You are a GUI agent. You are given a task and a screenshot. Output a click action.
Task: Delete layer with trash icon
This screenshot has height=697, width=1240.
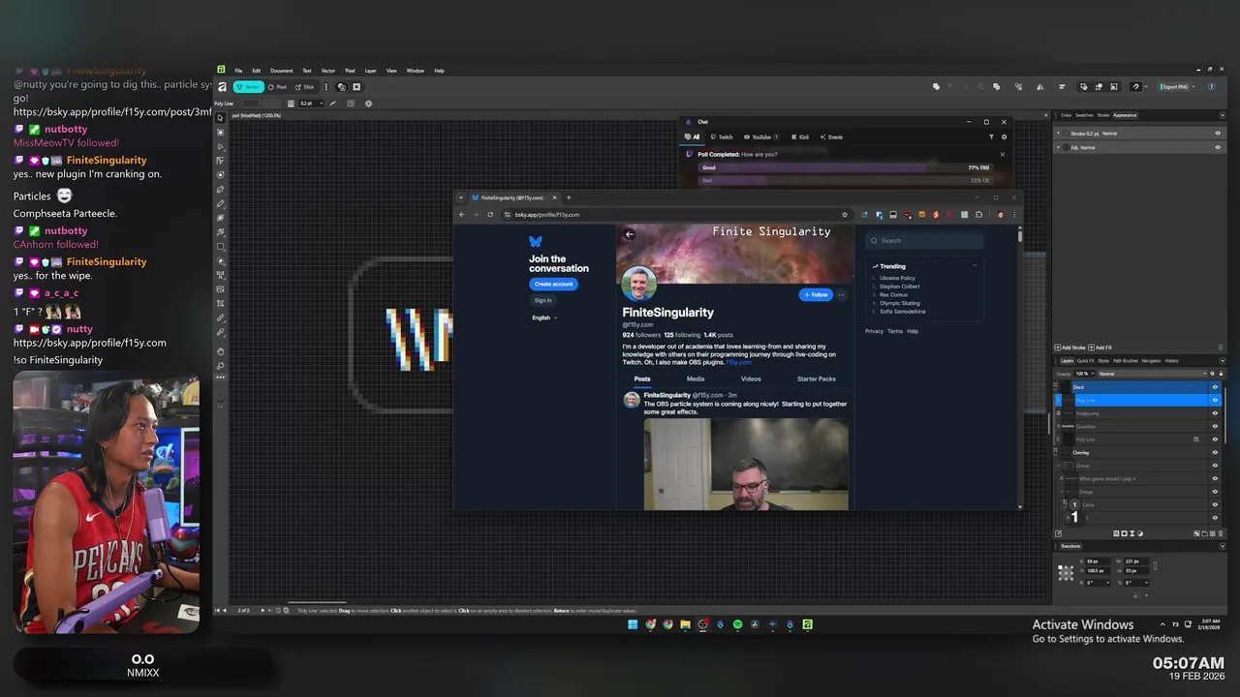click(x=1221, y=533)
